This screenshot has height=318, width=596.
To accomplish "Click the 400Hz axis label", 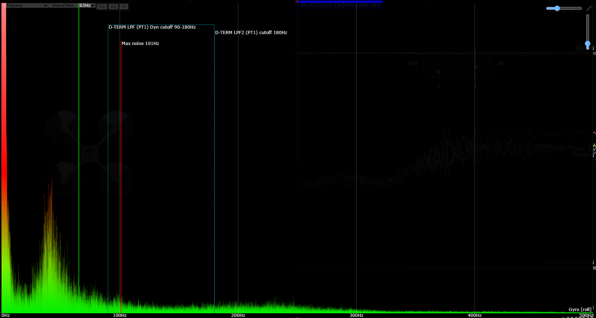I will point(475,315).
